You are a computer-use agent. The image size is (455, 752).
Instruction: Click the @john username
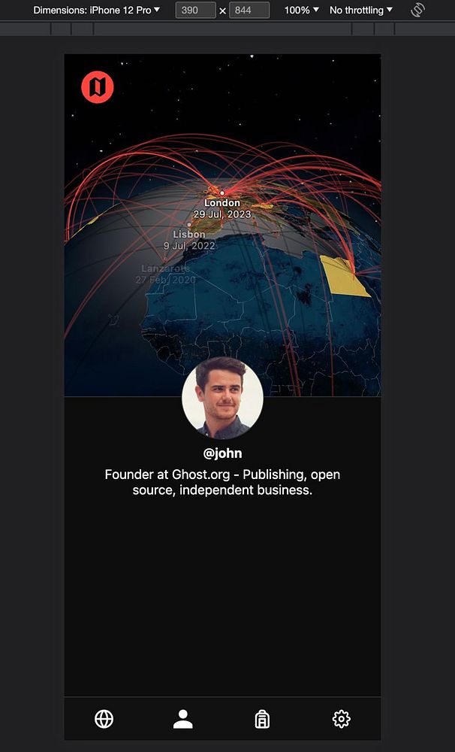[223, 453]
